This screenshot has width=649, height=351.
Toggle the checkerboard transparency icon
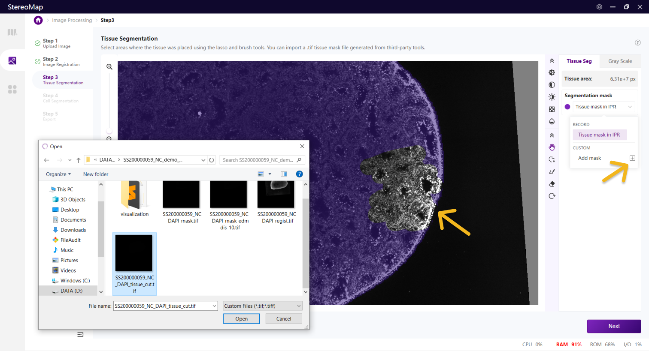pos(552,109)
